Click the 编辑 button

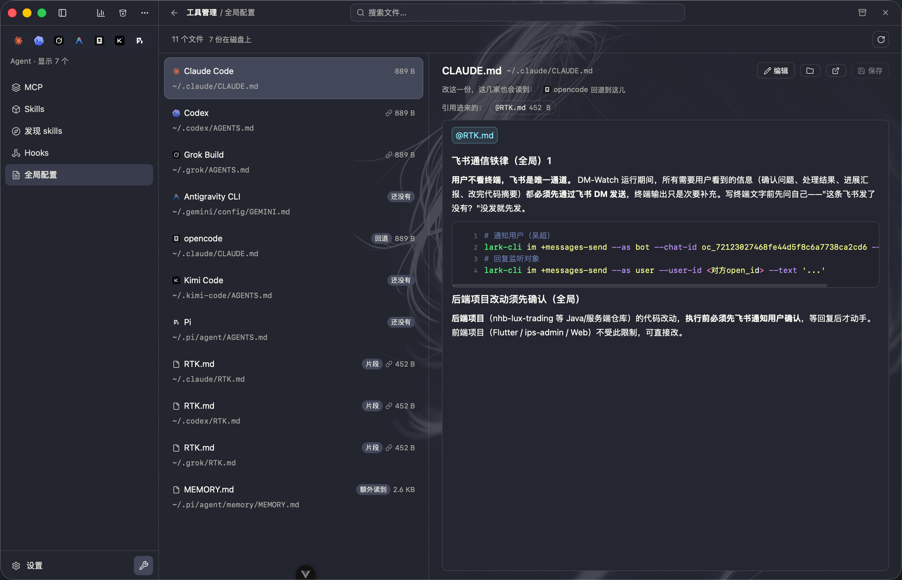[x=776, y=71]
